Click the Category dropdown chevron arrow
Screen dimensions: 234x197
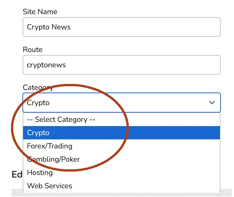pos(212,103)
